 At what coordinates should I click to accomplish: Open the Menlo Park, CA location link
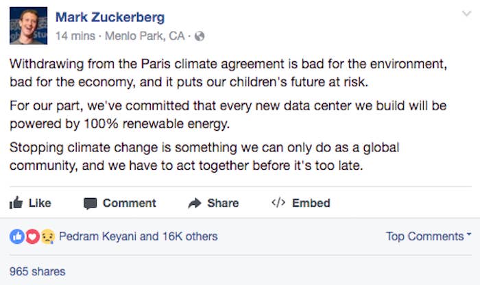coord(145,36)
